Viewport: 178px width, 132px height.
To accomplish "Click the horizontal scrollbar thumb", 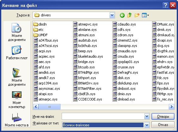I will click(49, 107).
